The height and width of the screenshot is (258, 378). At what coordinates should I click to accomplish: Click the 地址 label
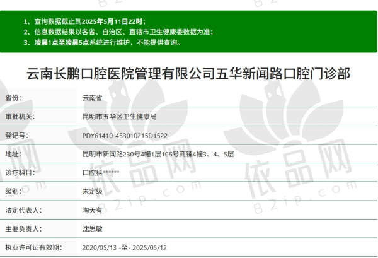coord(13,154)
